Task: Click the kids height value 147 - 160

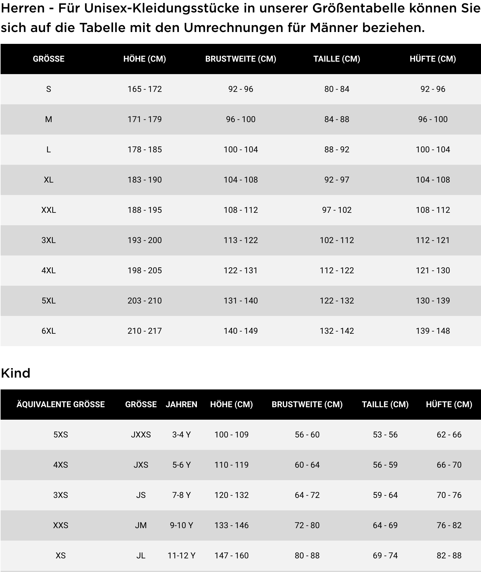Action: click(x=231, y=556)
